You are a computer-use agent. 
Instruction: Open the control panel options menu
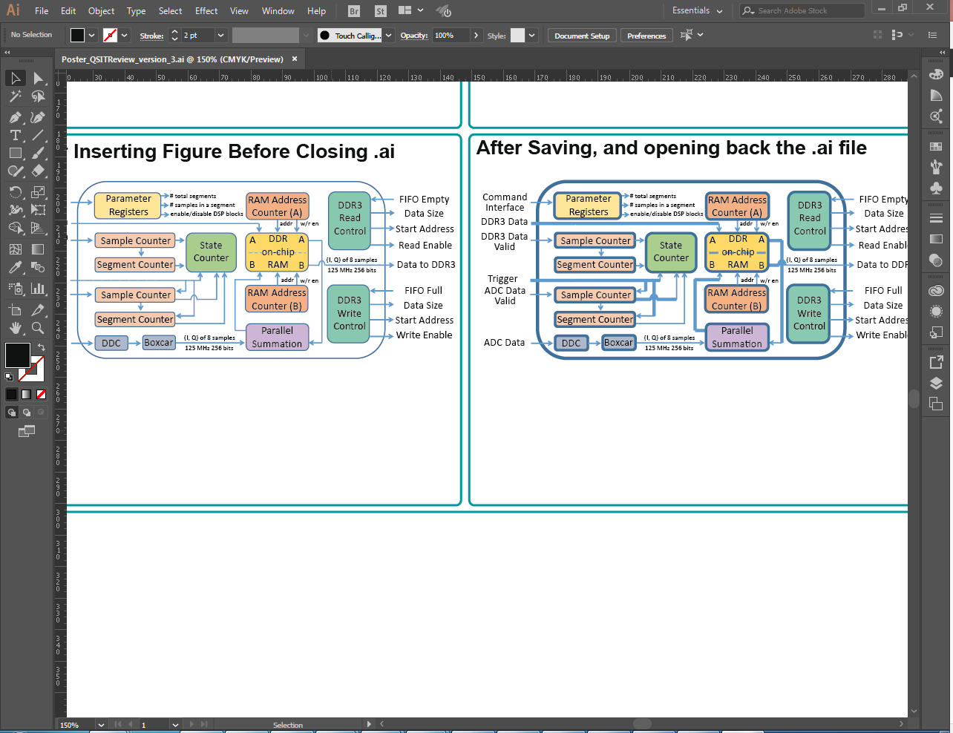[x=933, y=35]
